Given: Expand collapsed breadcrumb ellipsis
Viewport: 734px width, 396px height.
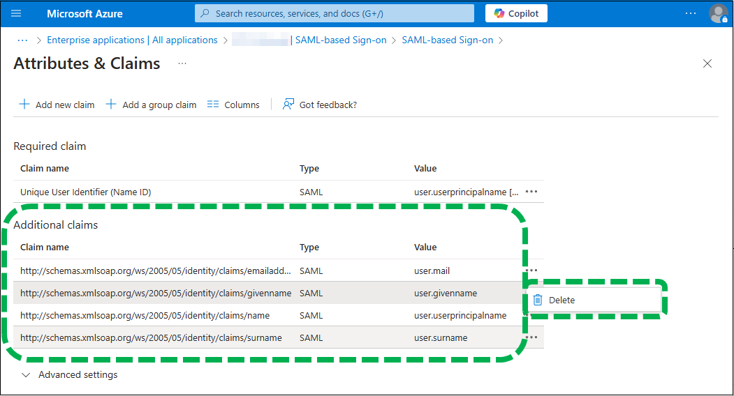Looking at the screenshot, I should coord(22,40).
